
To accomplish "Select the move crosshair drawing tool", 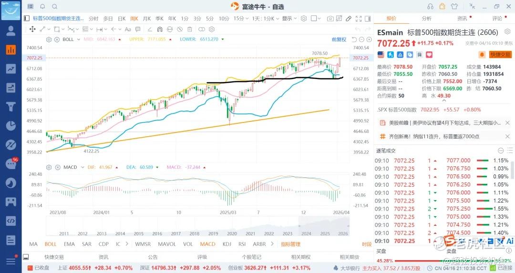I will click(32, 29).
